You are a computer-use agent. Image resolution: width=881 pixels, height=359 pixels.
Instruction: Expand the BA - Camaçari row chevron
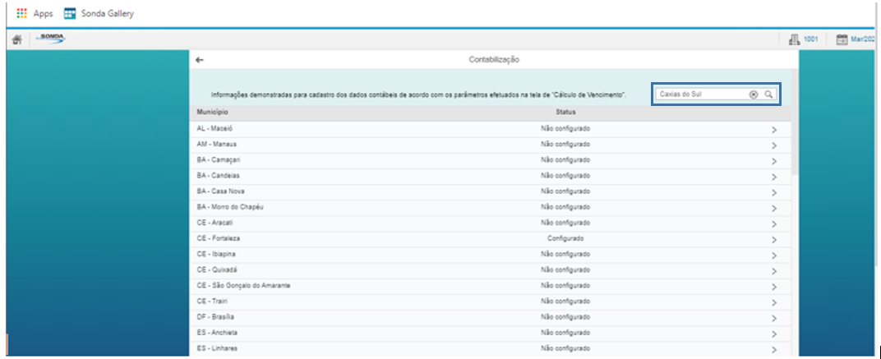(x=773, y=161)
